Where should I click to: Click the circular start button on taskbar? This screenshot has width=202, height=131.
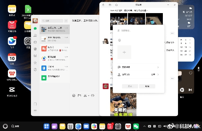tap(5, 126)
